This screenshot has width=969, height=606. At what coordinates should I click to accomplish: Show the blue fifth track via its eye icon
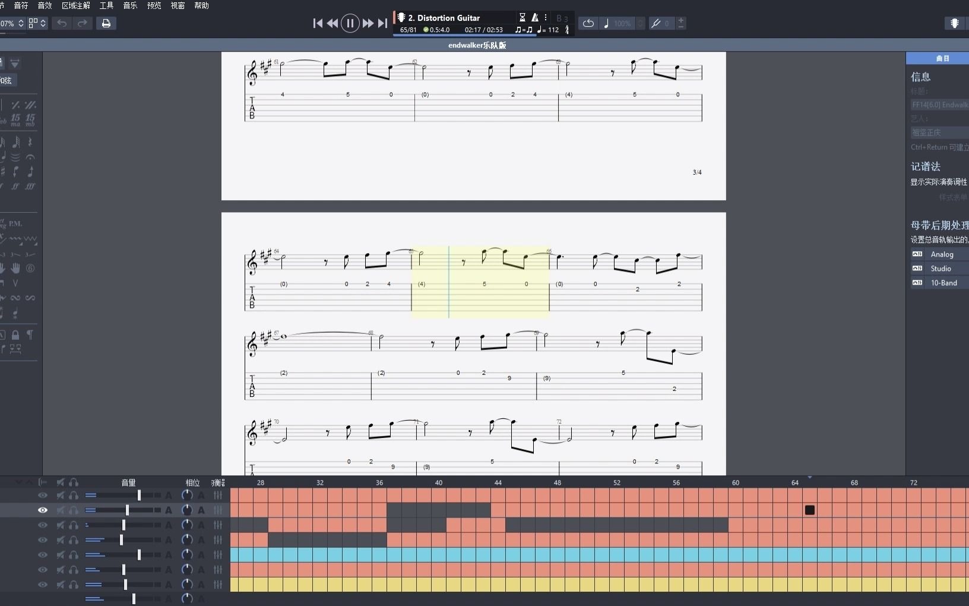[x=43, y=554]
